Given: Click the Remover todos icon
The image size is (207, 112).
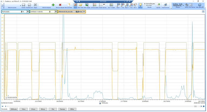Looking at the screenshot, I should pos(68,5).
